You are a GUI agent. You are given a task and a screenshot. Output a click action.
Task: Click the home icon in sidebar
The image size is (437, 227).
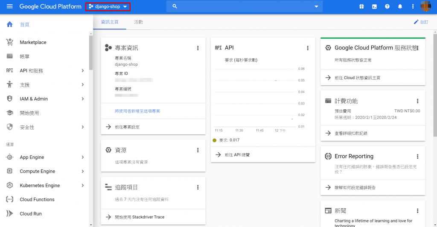[x=10, y=24]
